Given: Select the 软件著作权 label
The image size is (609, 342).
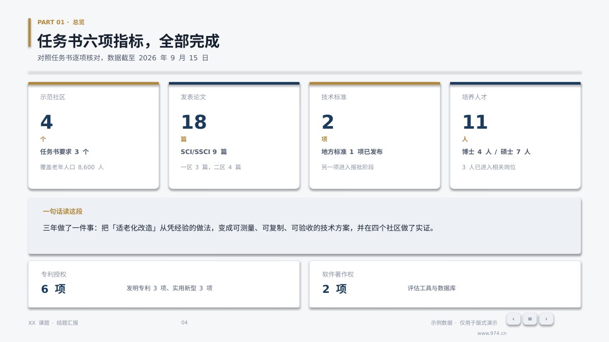Looking at the screenshot, I should point(338,274).
